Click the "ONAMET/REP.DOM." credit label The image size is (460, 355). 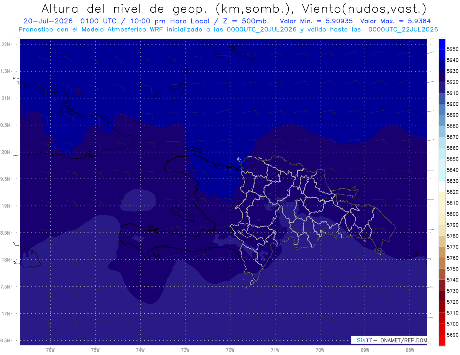point(405,340)
